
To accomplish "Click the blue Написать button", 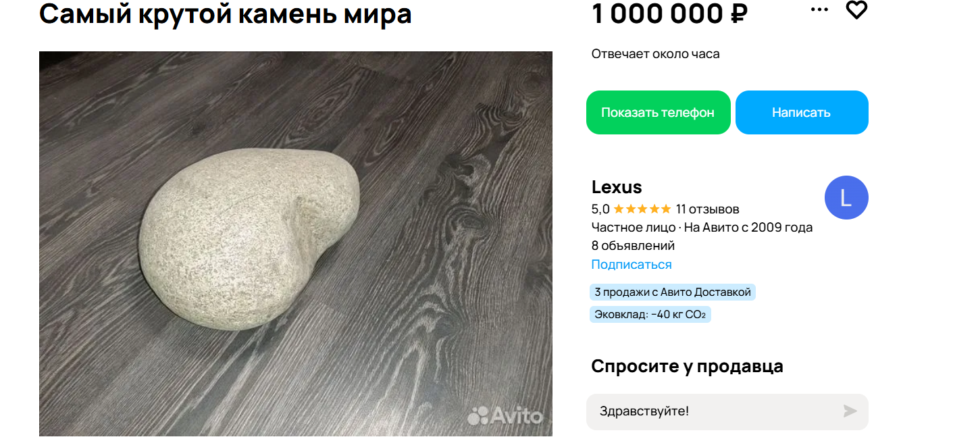I will tap(802, 113).
